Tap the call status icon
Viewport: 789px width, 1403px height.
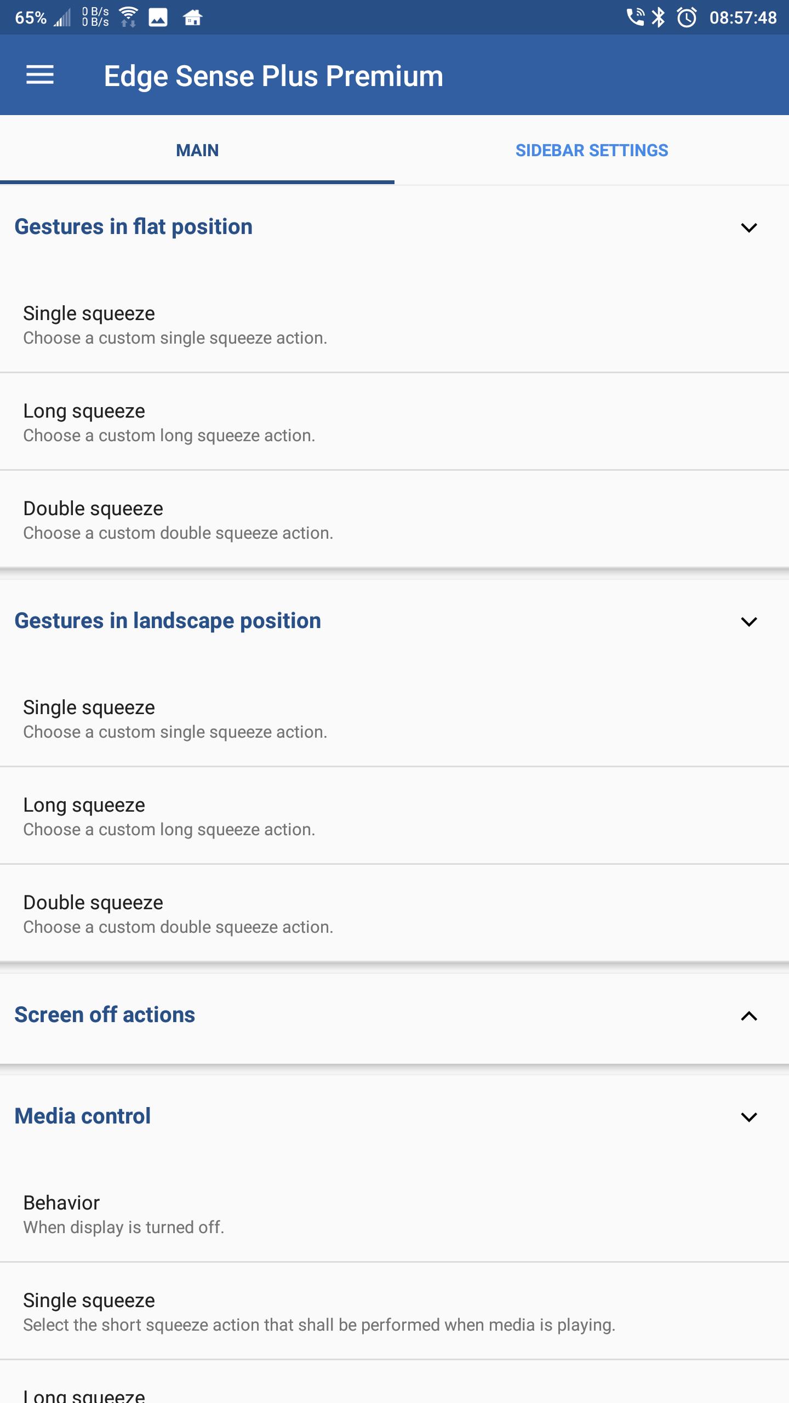pos(636,17)
